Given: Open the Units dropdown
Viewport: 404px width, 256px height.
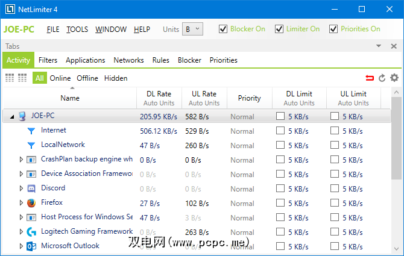Looking at the screenshot, I should pos(193,29).
